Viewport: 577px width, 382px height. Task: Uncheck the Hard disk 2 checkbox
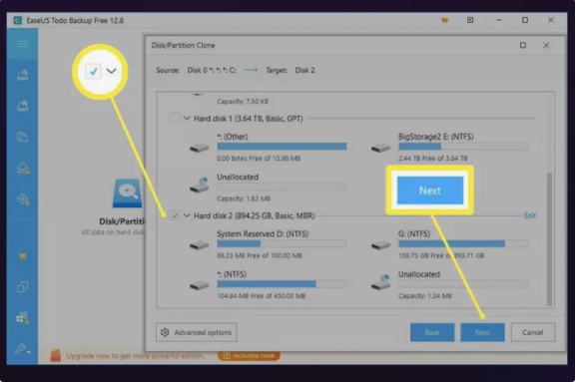175,215
